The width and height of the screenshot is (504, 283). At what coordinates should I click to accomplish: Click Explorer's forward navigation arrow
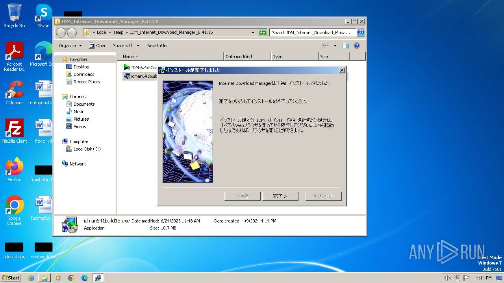coord(72,33)
